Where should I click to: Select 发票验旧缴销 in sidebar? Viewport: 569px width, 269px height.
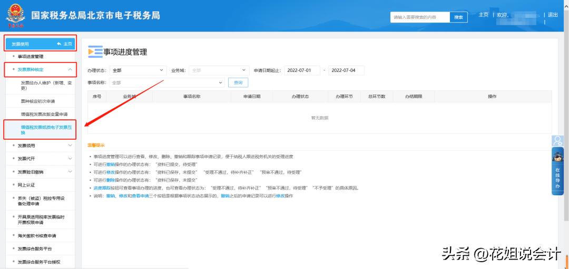pos(31,172)
